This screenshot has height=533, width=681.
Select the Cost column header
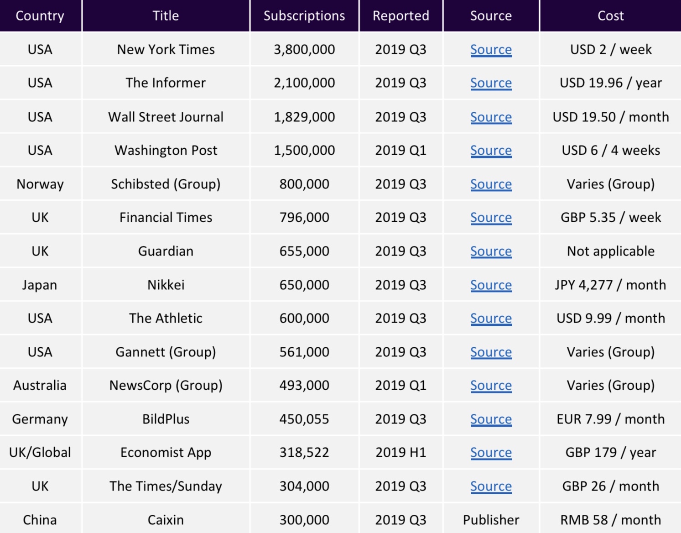[x=610, y=16]
